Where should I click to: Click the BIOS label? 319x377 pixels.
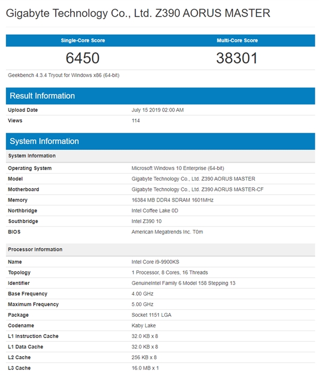point(14,232)
